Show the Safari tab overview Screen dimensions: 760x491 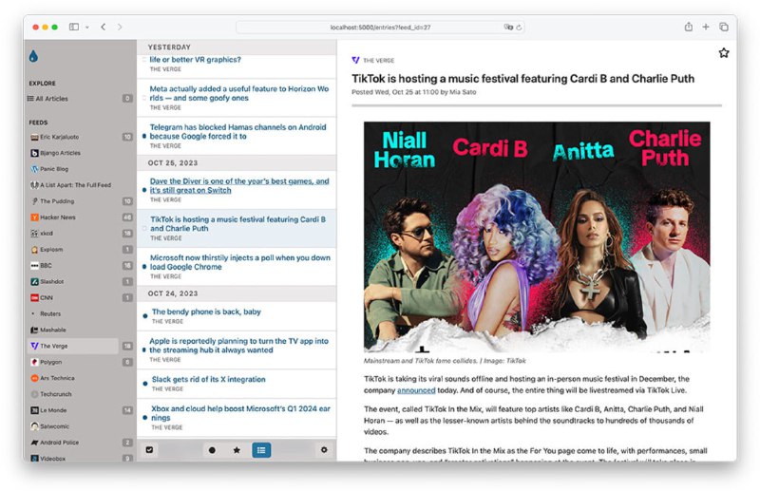pyautogui.click(x=724, y=27)
